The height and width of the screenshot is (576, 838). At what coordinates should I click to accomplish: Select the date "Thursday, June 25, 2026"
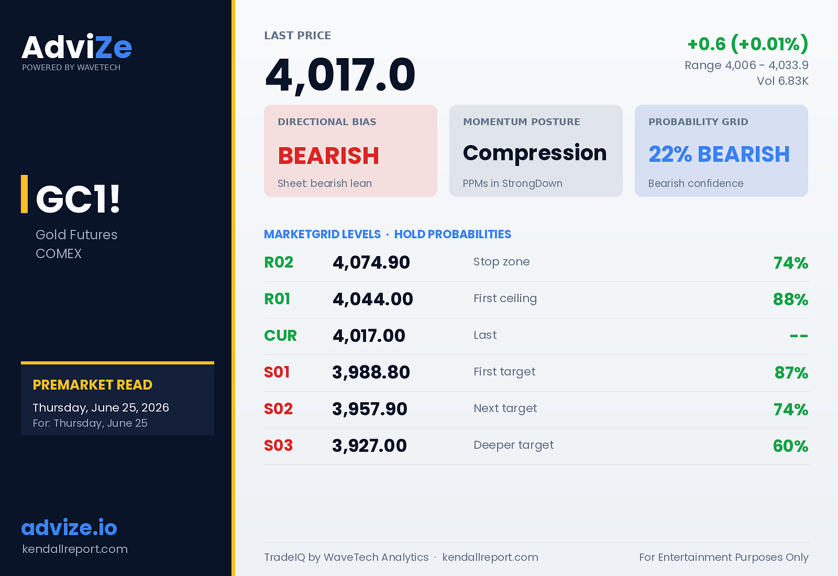[101, 407]
